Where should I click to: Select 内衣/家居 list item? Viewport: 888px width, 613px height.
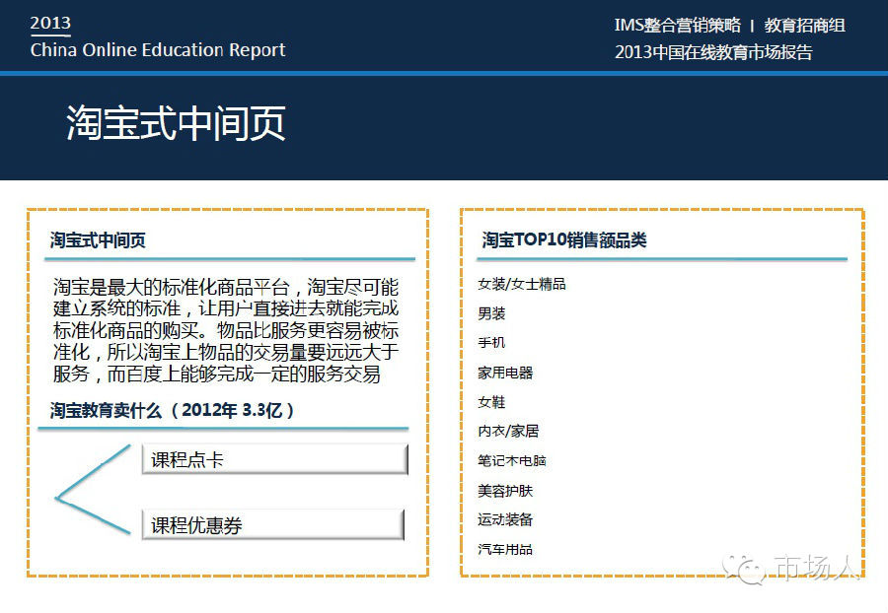(x=508, y=431)
